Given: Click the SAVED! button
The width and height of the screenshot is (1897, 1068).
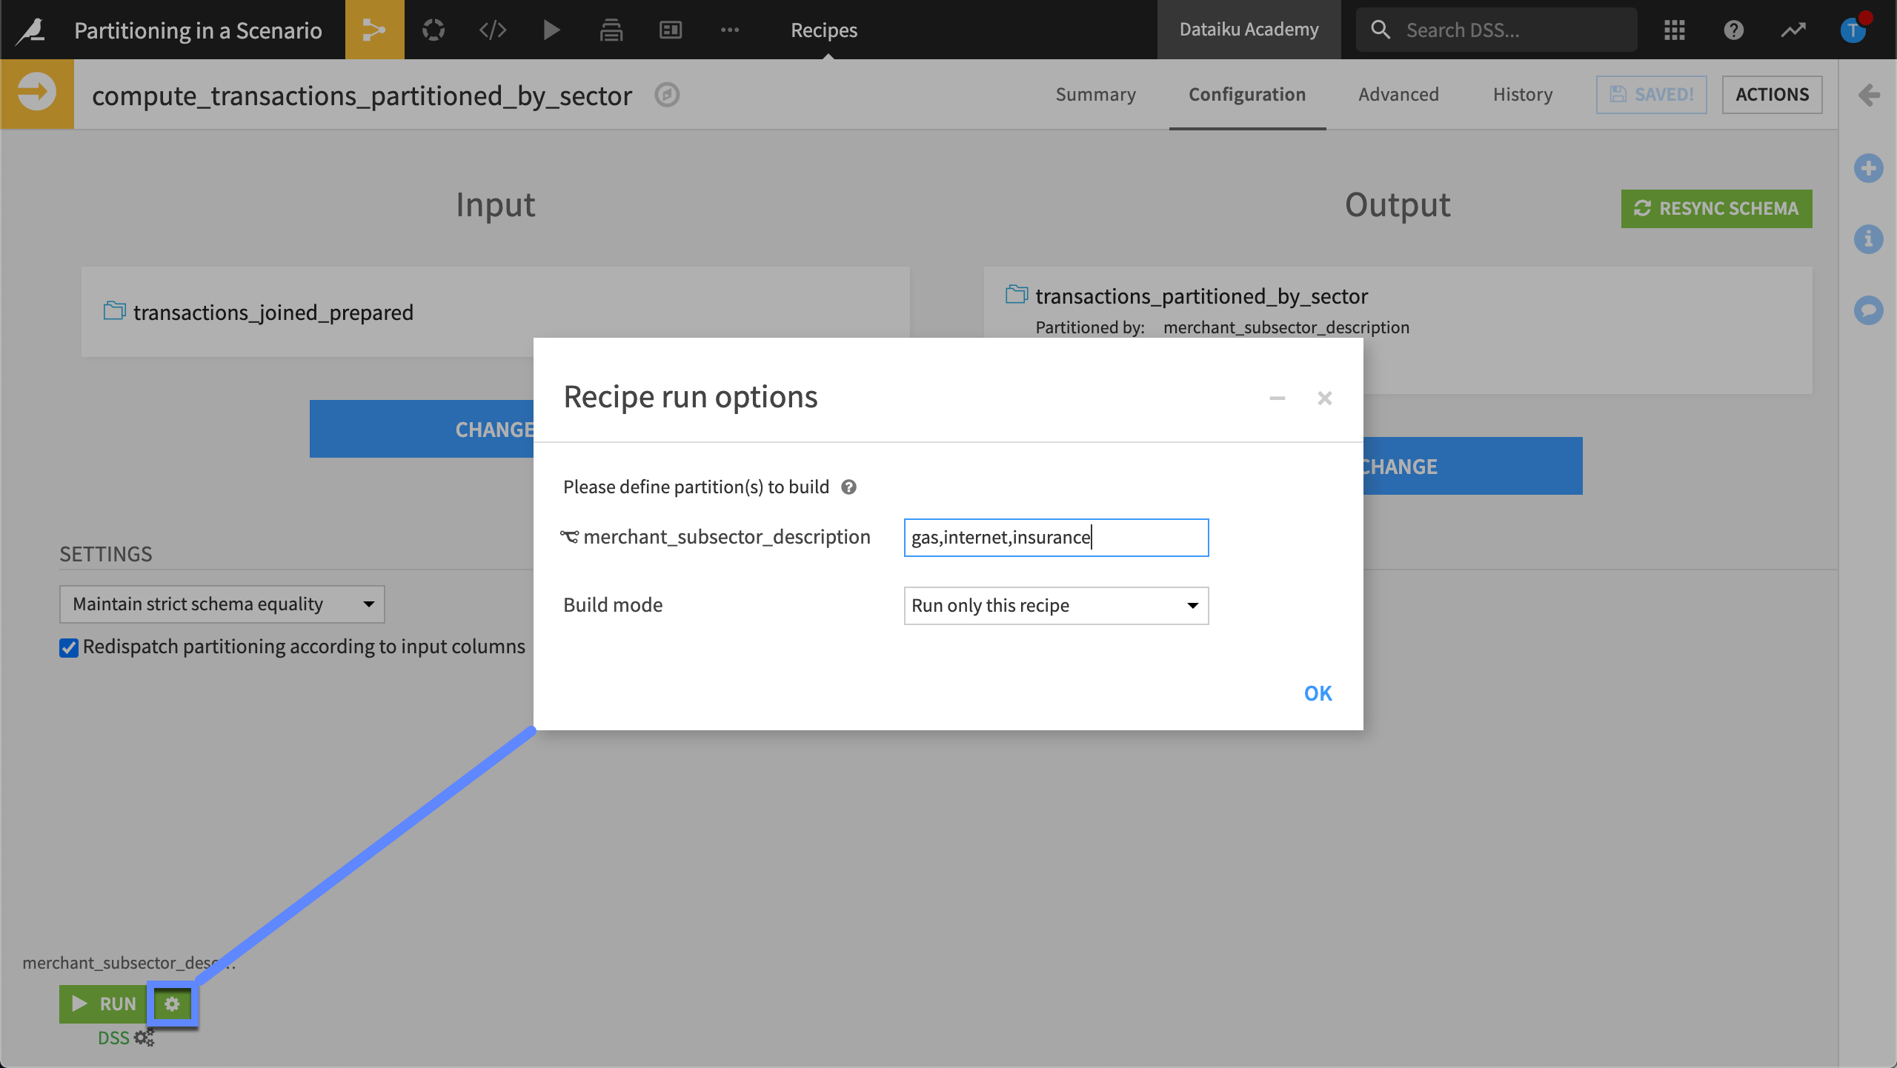Looking at the screenshot, I should coord(1652,95).
